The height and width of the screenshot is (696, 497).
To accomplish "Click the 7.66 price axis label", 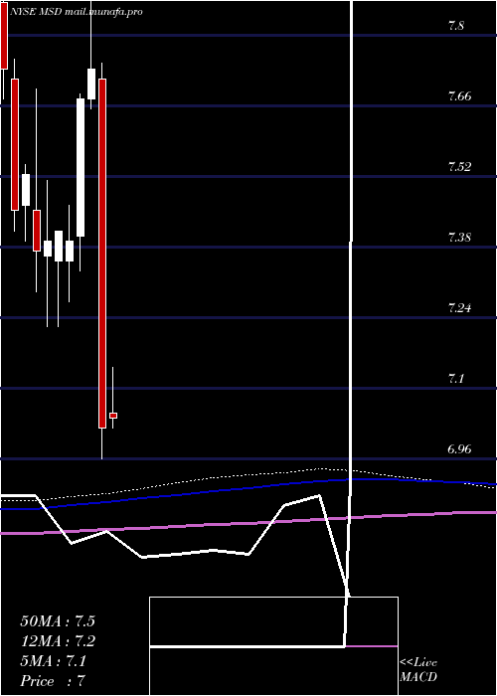I will [x=459, y=96].
